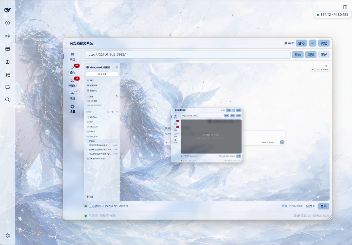Click the 新会话 button in streamed page
352x245 pixels.
pyautogui.click(x=102, y=74)
